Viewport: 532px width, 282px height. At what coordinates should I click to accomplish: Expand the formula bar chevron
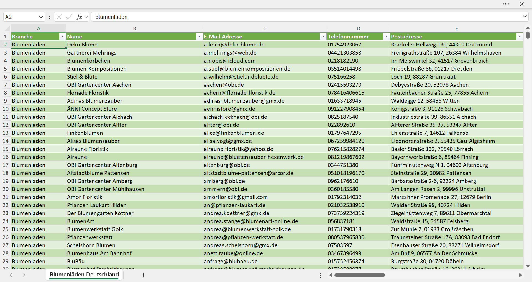tap(525, 17)
